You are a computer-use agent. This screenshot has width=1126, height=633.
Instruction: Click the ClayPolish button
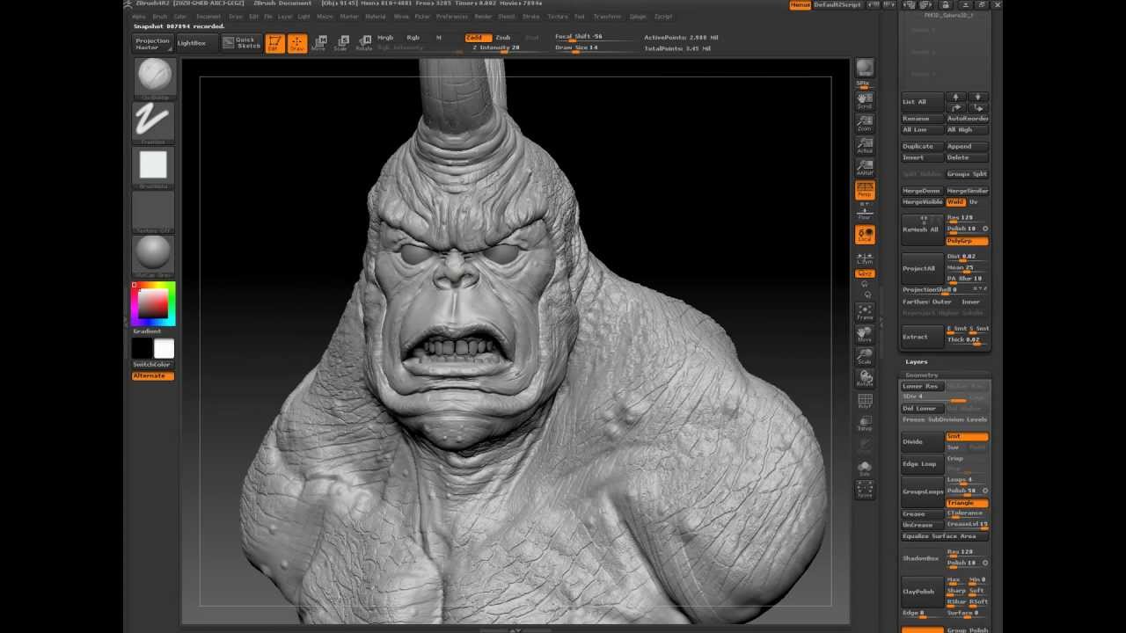922,591
